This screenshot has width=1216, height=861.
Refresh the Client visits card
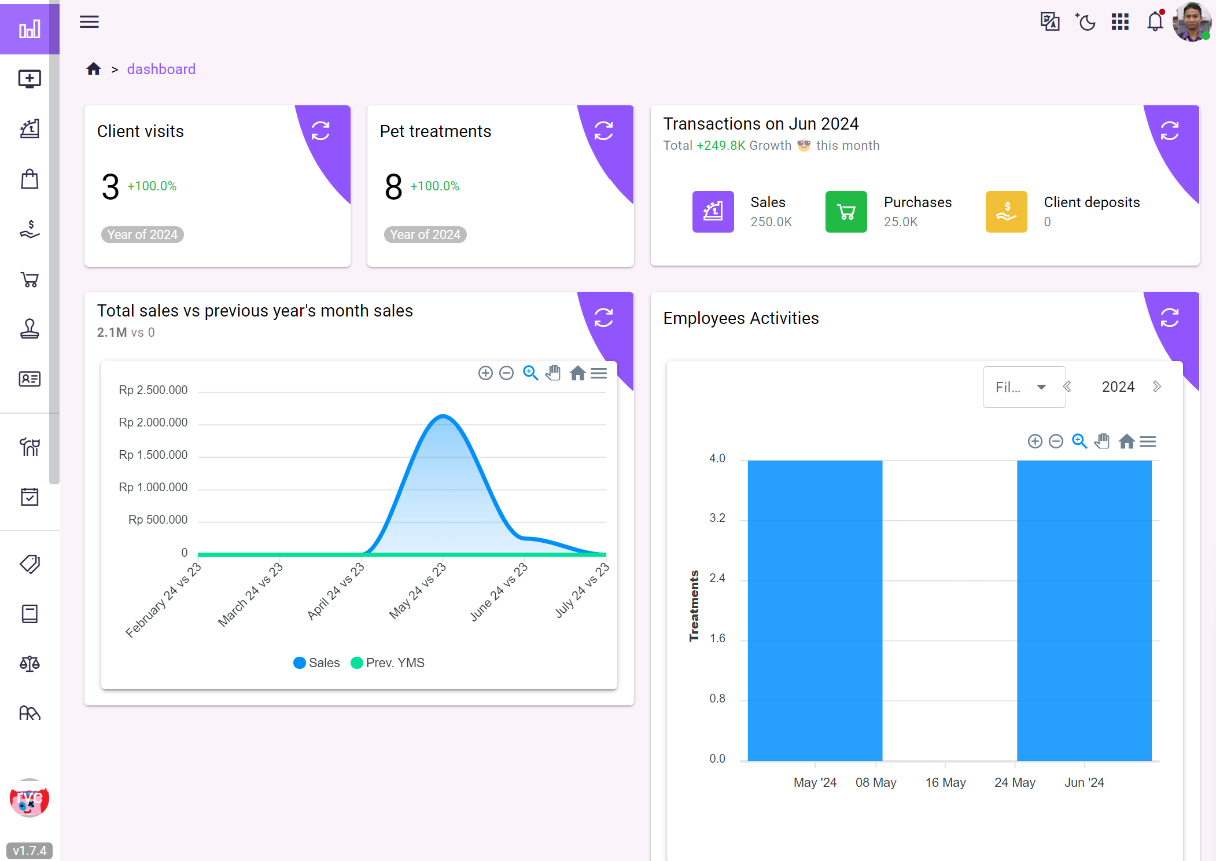tap(320, 131)
